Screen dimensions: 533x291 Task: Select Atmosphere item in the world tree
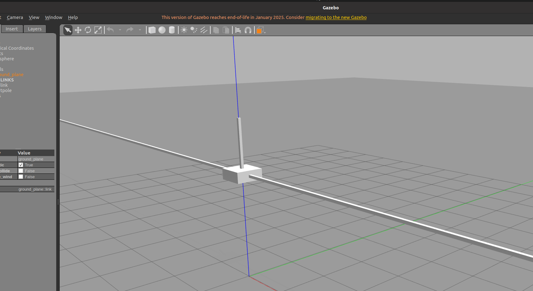click(x=7, y=59)
